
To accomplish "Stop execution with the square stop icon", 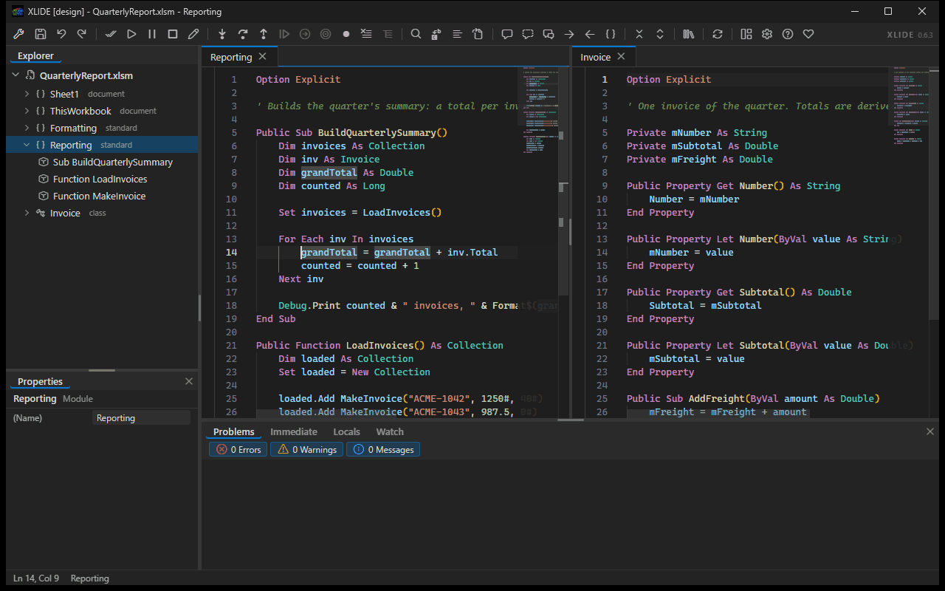I will (173, 34).
